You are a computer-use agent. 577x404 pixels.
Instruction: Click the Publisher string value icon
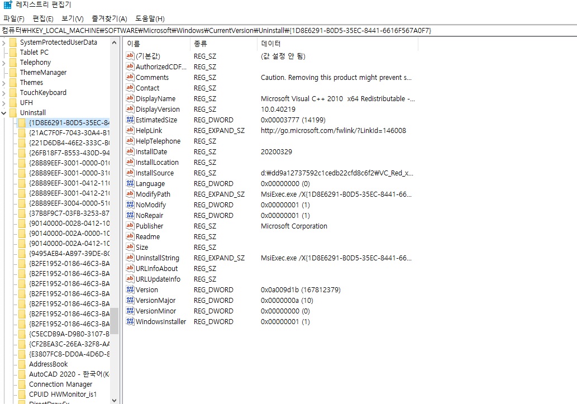pyautogui.click(x=130, y=226)
